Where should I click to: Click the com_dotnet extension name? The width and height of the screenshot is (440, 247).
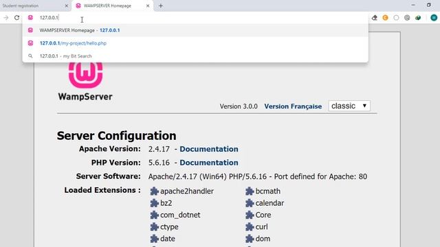pyautogui.click(x=180, y=215)
